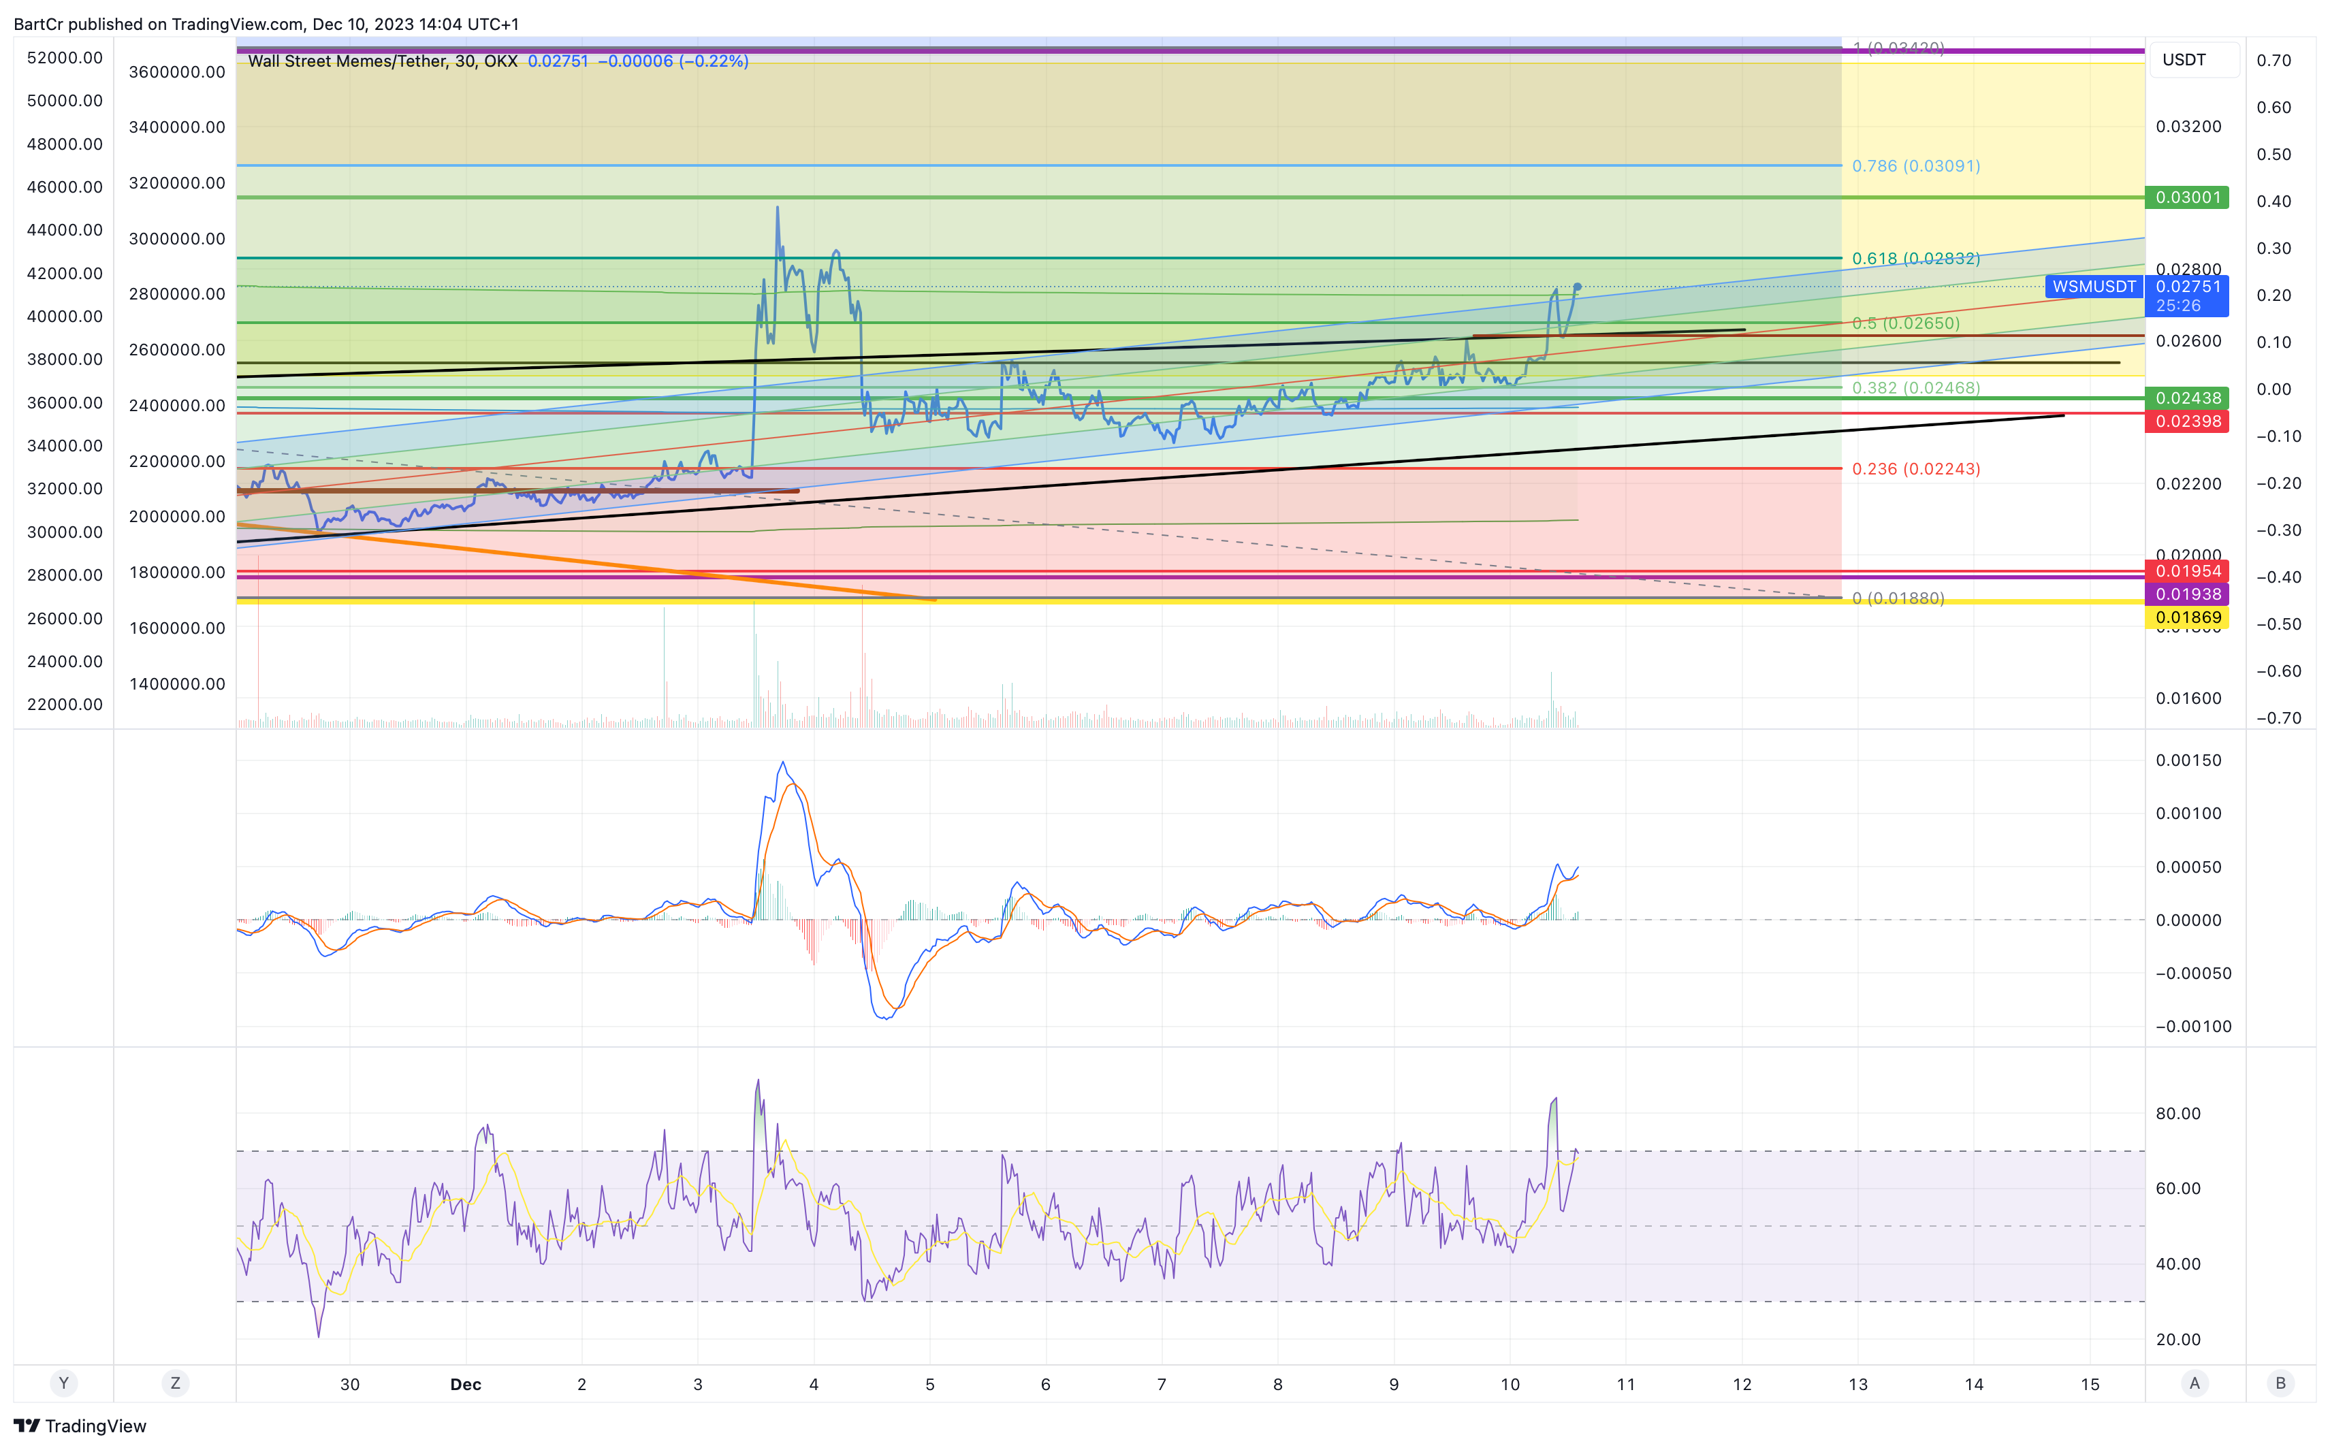Click the 0.382 (0.02468) Fibonacci label
2330x1450 pixels.
pyautogui.click(x=1915, y=387)
